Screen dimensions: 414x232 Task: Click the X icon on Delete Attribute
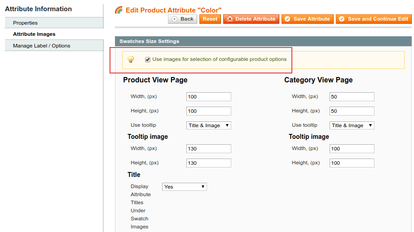click(x=230, y=19)
